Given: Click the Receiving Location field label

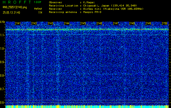Looking at the screenshot, I should (64, 5).
